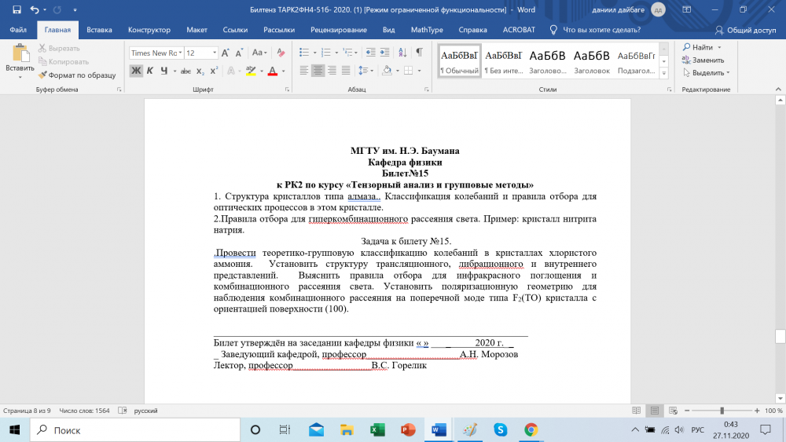Click the zoom slider in status bar
The image size is (786, 442).
point(722,411)
